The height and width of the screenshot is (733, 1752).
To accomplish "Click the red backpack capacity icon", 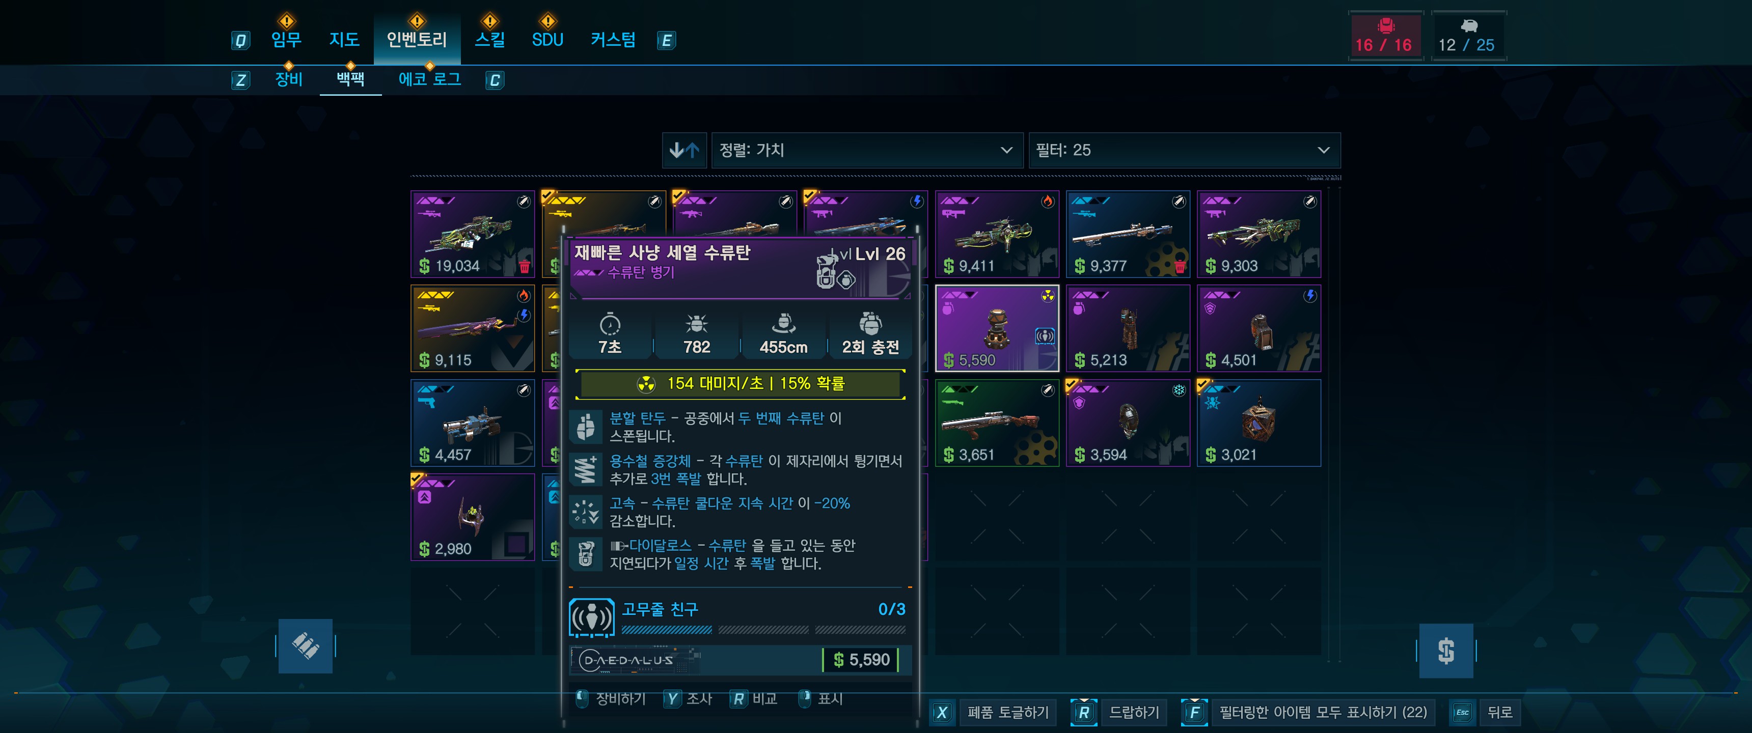I will coord(1385,26).
